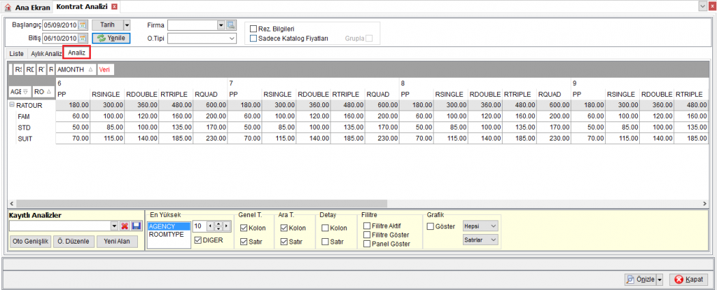This screenshot has width=717, height=290.
Task: Enable the Rez. Bilgileri checkbox
Action: pos(253,29)
